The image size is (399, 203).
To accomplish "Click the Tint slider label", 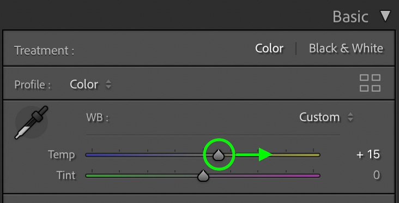I will pyautogui.click(x=66, y=175).
